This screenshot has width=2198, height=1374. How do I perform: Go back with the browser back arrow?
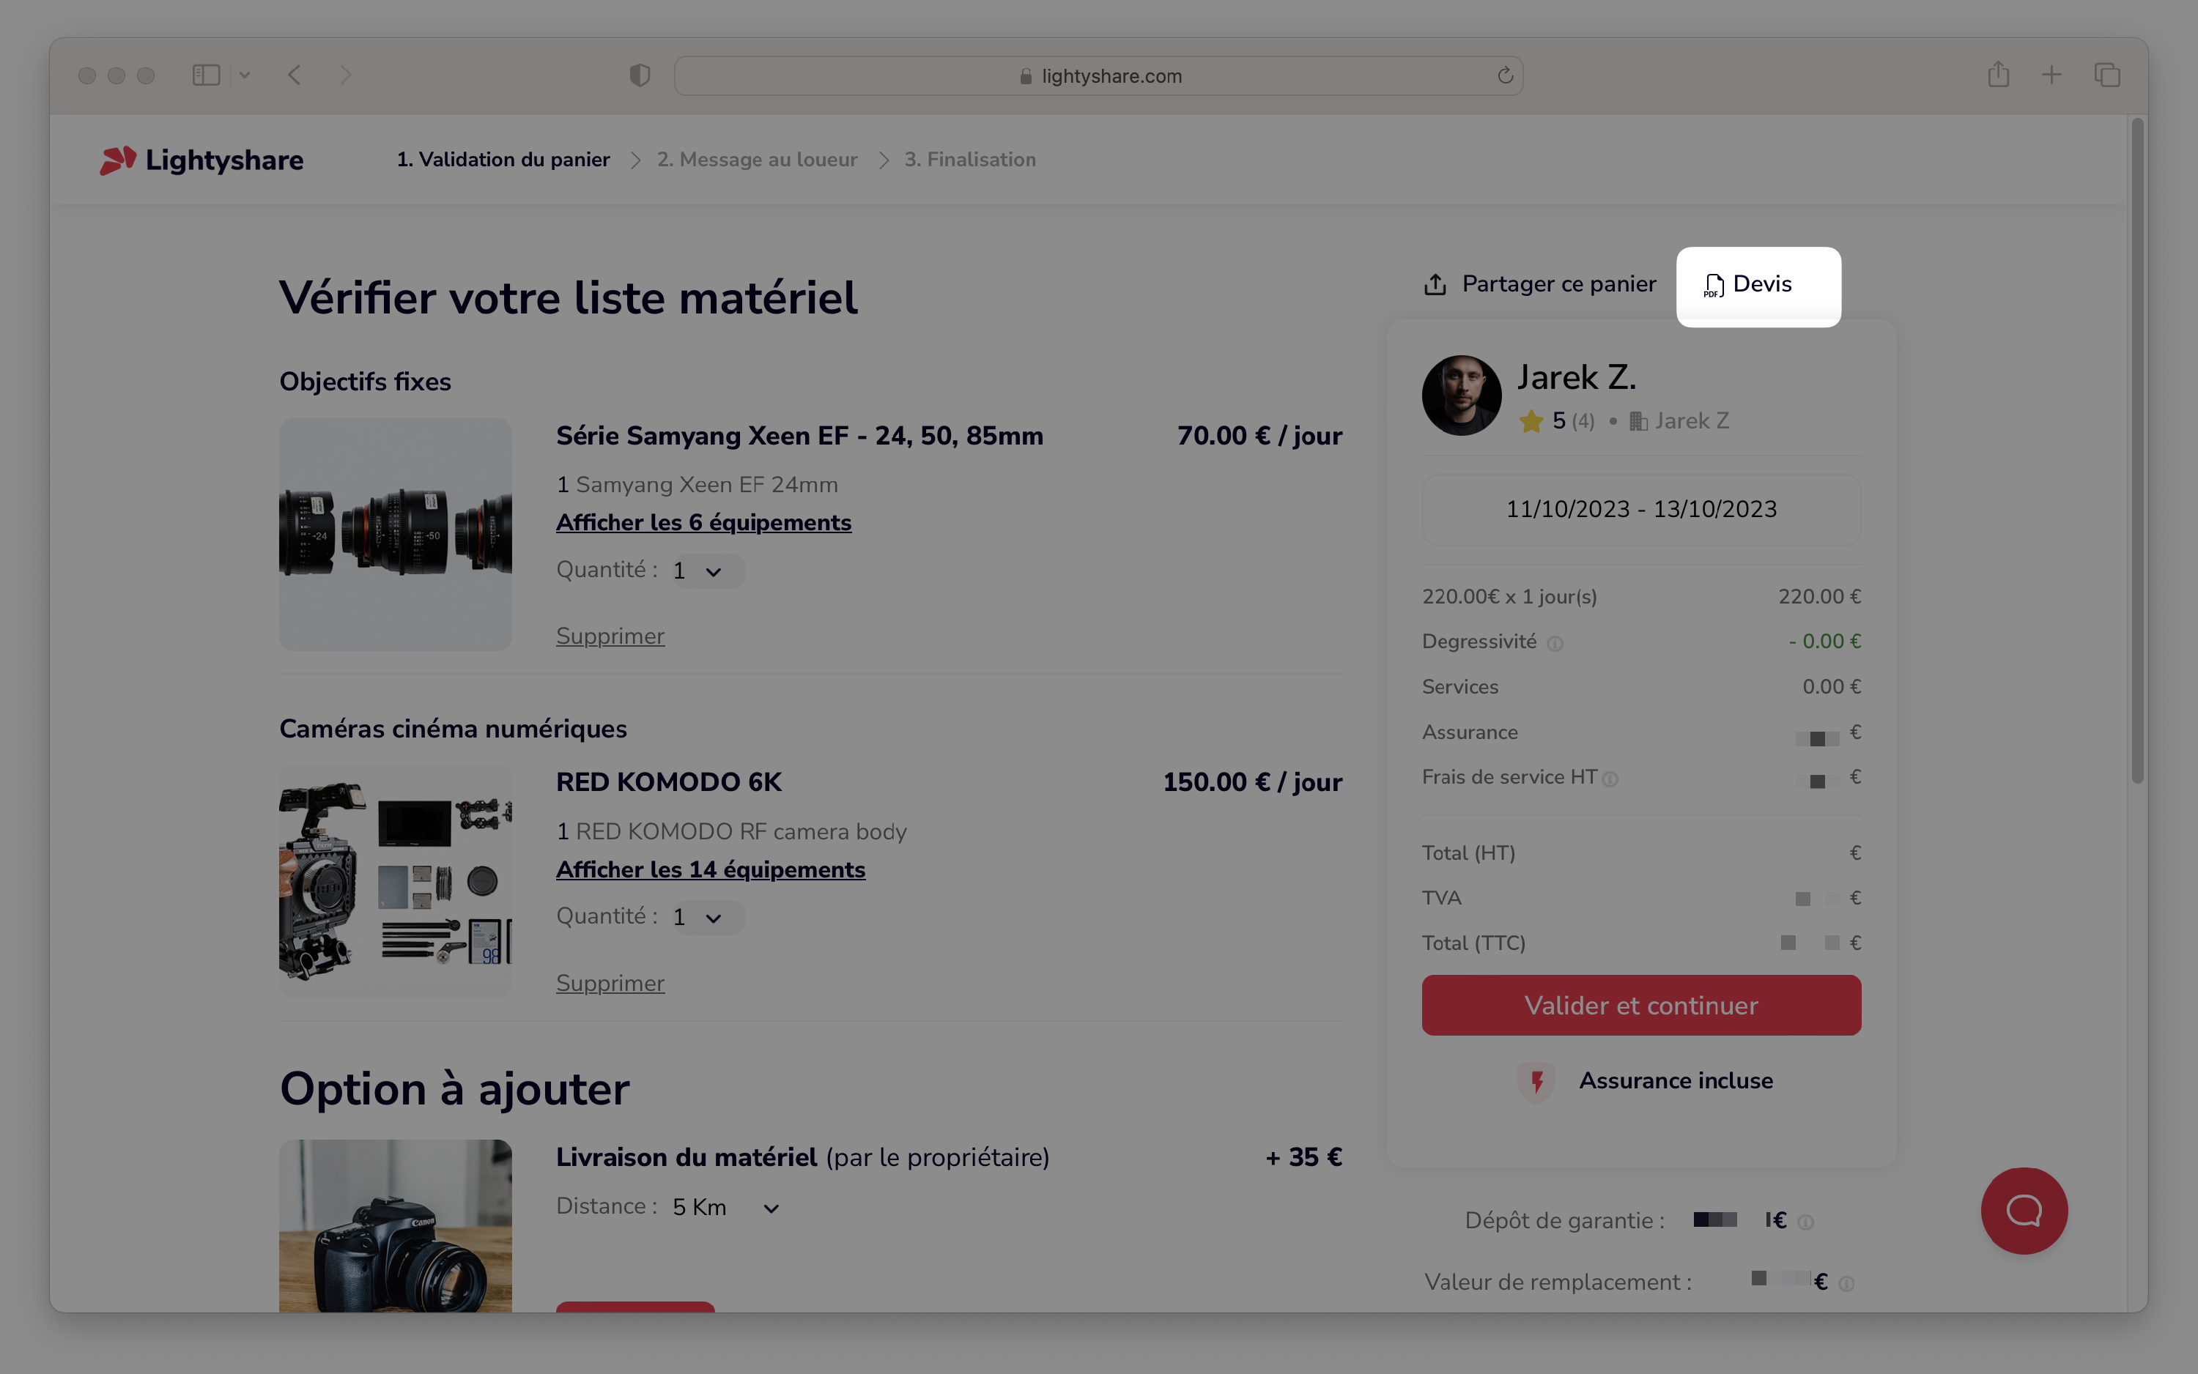295,75
